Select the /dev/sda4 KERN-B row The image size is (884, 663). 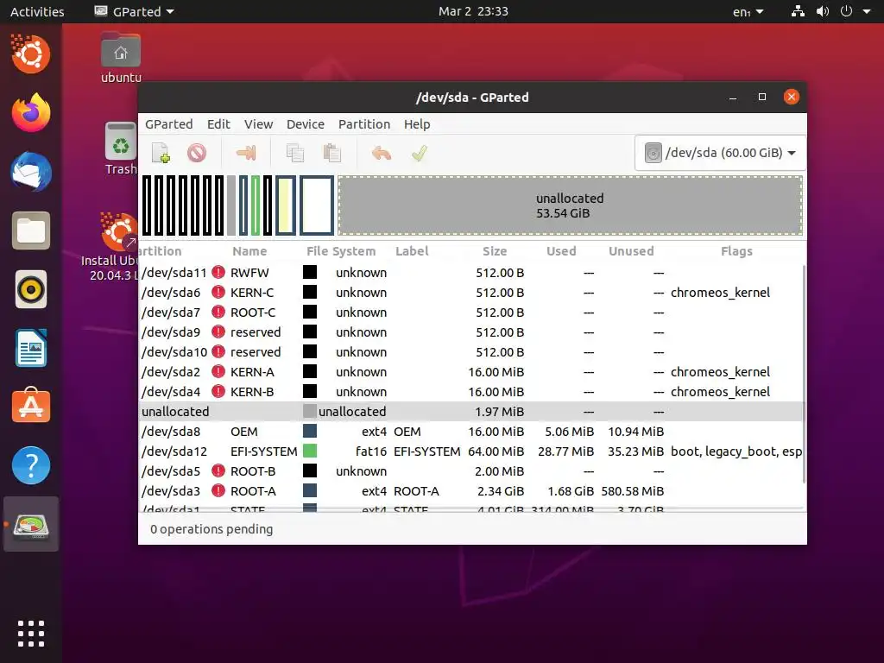(x=471, y=392)
